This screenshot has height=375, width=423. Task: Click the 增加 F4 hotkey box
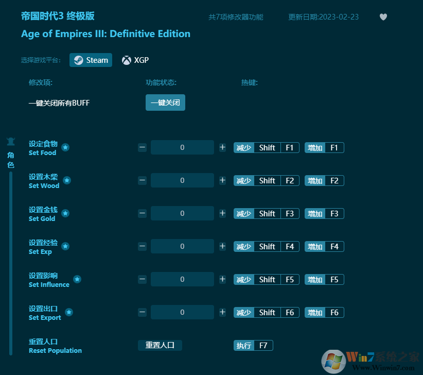pyautogui.click(x=324, y=247)
